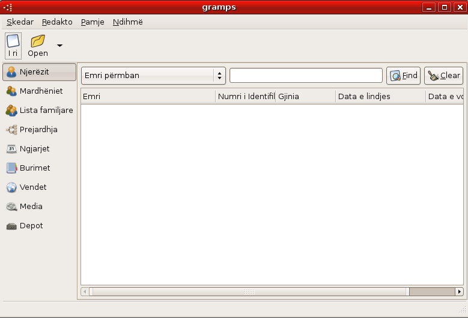
Task: Sort by the Emri column header
Action: pos(148,96)
